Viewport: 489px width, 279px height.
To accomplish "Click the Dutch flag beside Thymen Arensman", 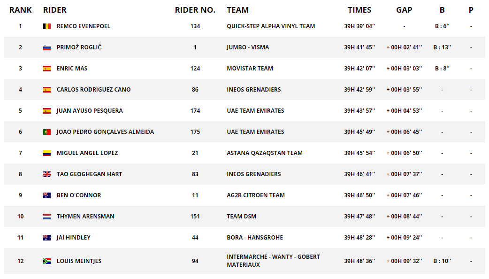I will pos(46,217).
